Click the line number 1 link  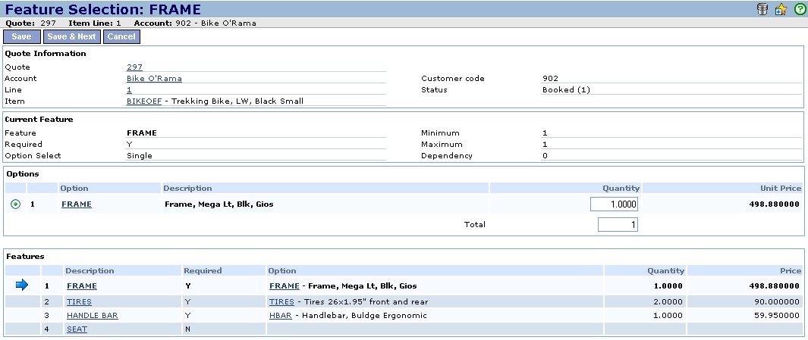(129, 90)
